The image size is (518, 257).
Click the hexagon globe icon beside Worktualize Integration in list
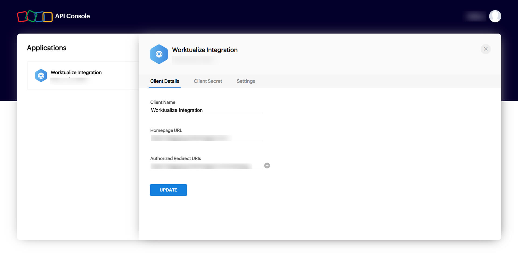point(41,75)
